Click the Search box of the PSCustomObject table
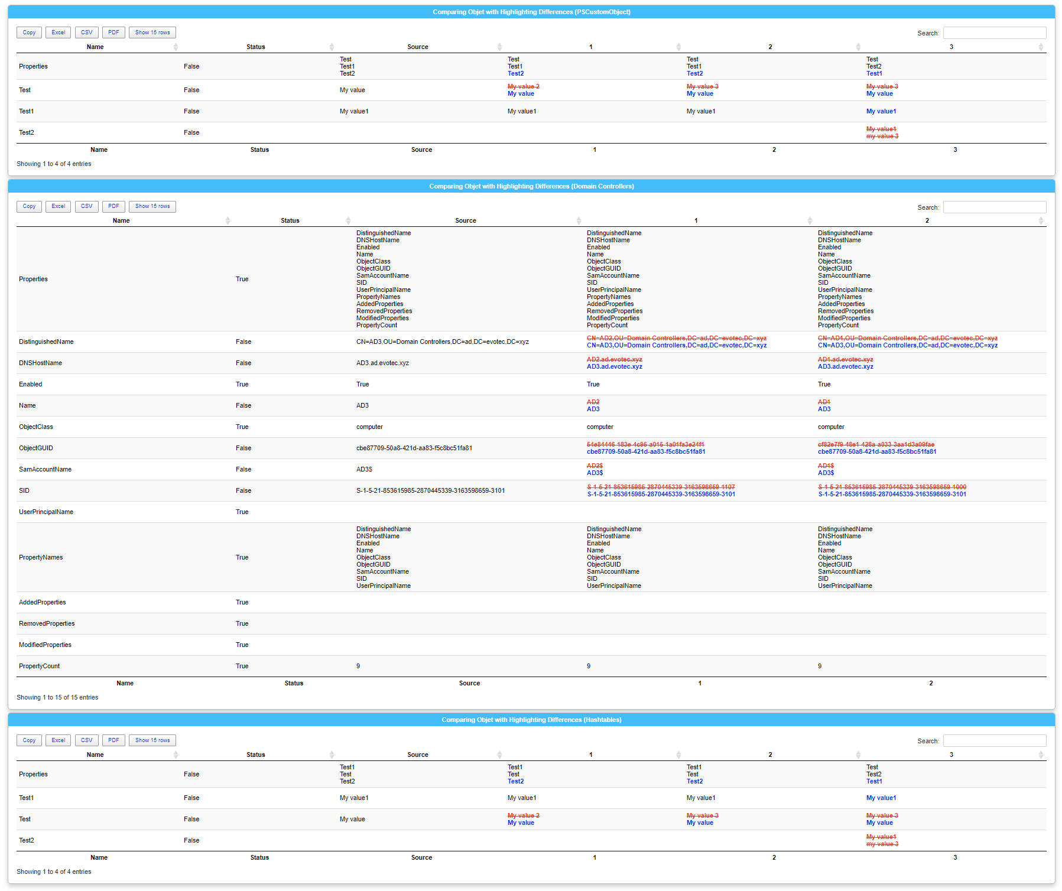 995,32
